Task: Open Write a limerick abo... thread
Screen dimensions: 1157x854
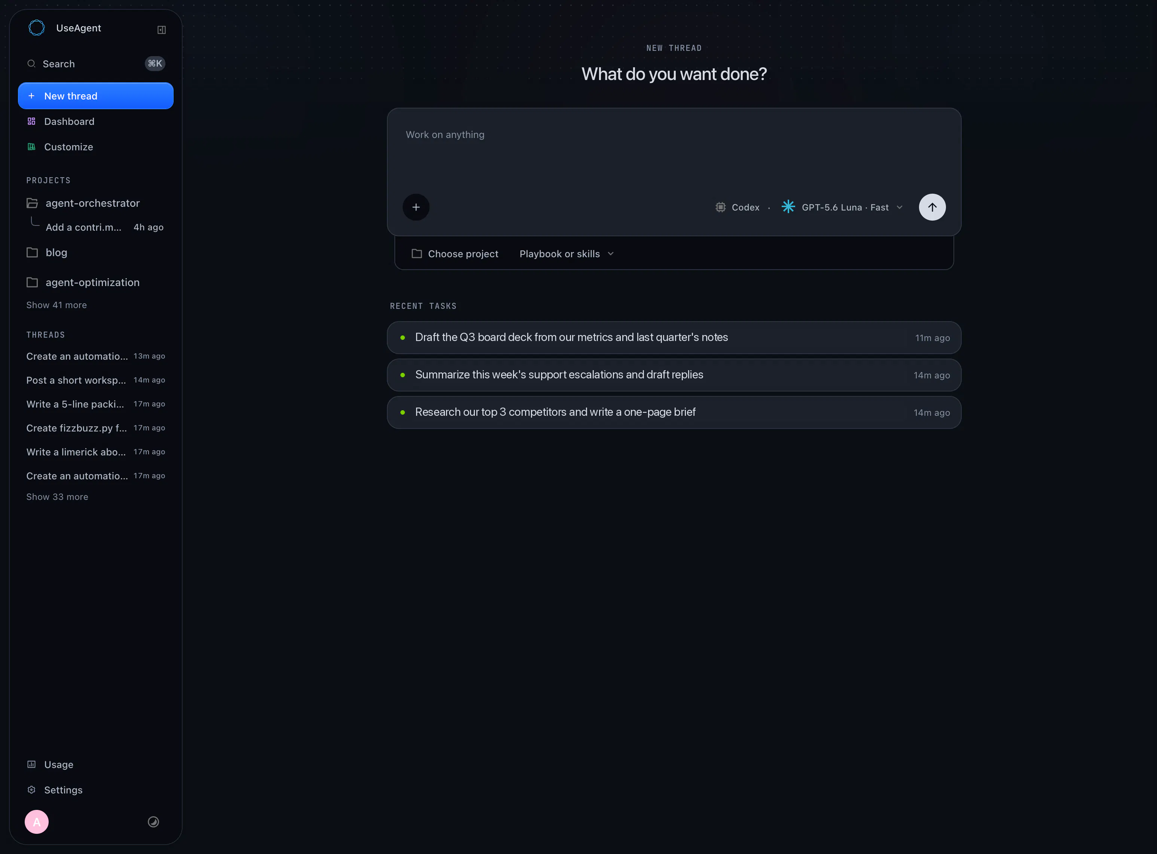Action: coord(96,452)
